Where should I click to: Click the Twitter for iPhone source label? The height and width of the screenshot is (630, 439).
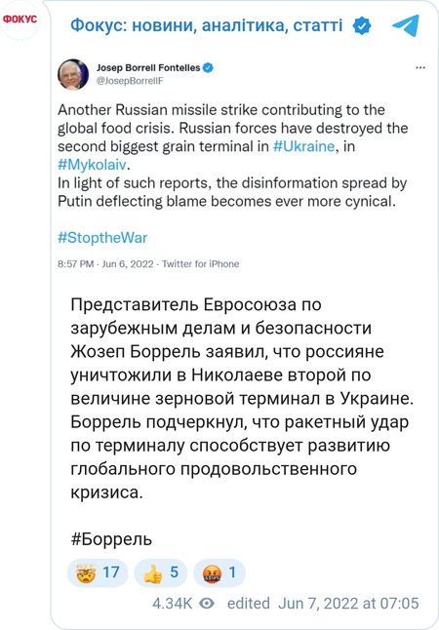[x=201, y=264]
